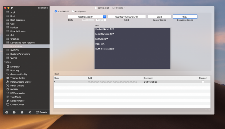
Task: Open the ROM UseMacAddr0 dropdown
Action: pos(104,17)
